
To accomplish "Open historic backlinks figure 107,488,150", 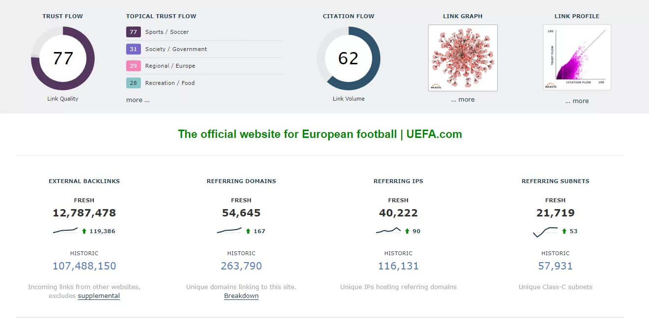I will tap(84, 266).
